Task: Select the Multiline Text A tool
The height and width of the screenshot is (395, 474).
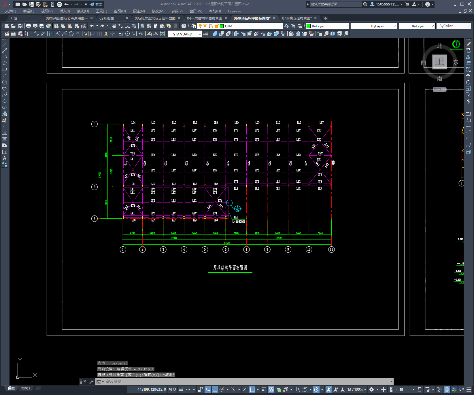Action: pos(5,158)
